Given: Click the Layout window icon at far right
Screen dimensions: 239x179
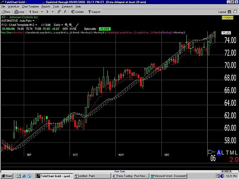Looking at the screenshot, I should [x=235, y=12].
